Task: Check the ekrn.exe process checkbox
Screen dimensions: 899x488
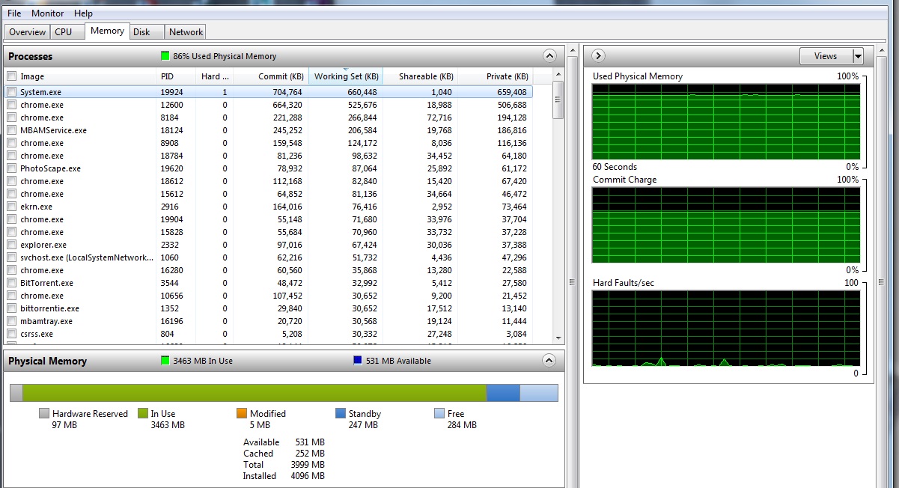Action: click(11, 207)
